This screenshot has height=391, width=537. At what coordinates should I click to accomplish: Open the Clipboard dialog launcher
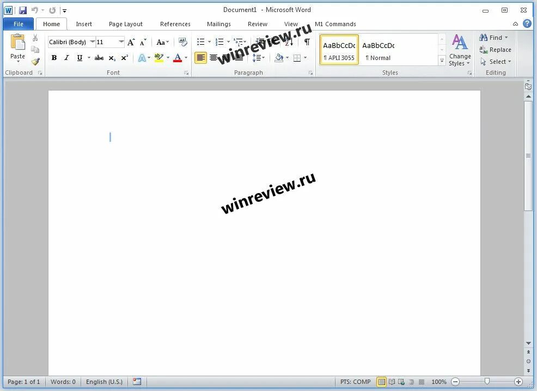click(40, 73)
